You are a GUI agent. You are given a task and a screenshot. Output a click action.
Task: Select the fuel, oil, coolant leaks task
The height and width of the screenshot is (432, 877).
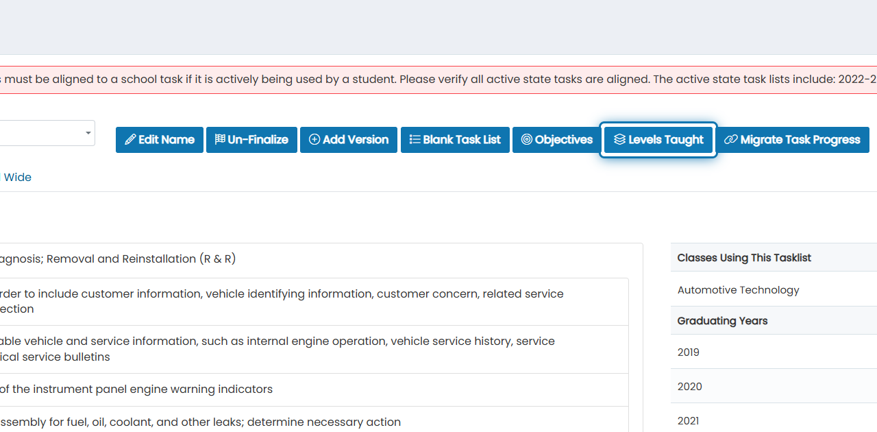(314, 420)
